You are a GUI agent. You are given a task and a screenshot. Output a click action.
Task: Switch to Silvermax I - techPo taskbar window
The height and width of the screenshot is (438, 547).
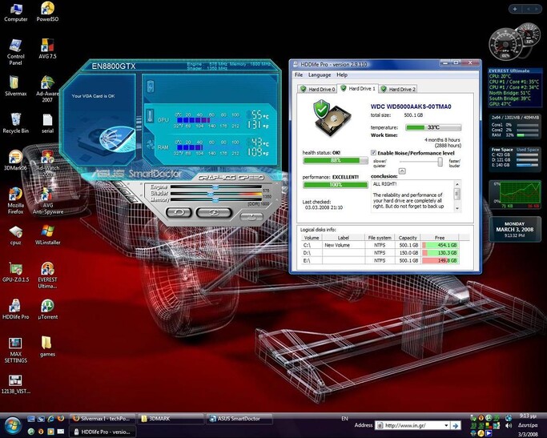pyautogui.click(x=103, y=419)
